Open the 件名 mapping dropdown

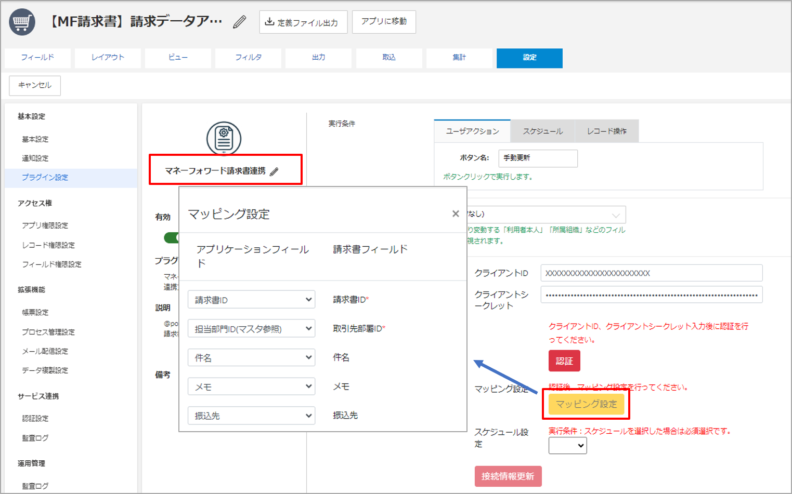251,357
